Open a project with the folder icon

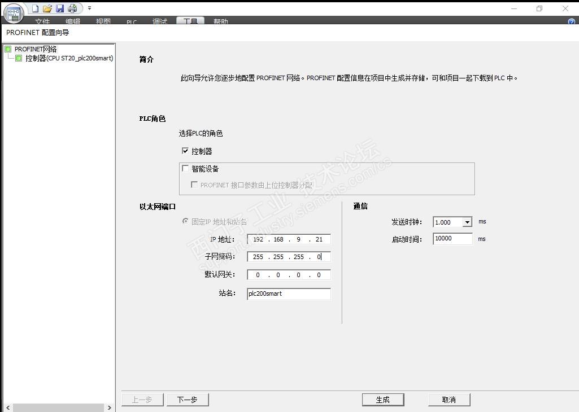tap(47, 8)
